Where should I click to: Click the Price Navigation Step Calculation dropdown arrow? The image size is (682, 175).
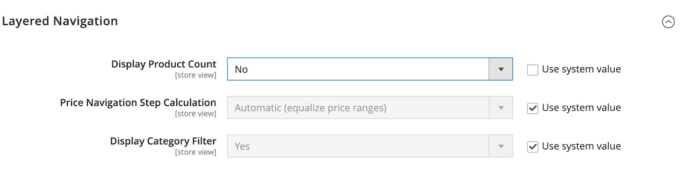point(501,108)
